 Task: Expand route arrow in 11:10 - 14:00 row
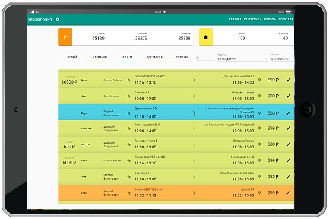(194, 113)
